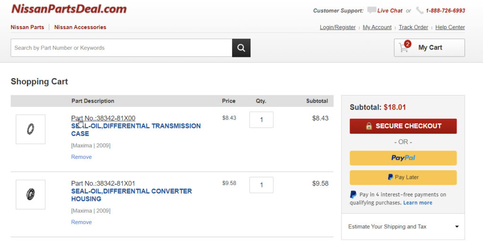Click the phone icon for customer support
483x241 pixels.
click(x=419, y=10)
